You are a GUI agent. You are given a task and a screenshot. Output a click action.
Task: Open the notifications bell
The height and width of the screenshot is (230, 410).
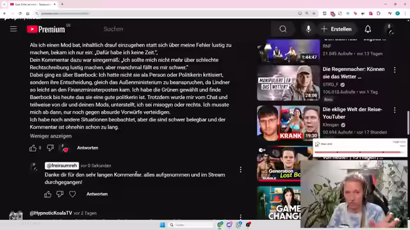point(368,29)
